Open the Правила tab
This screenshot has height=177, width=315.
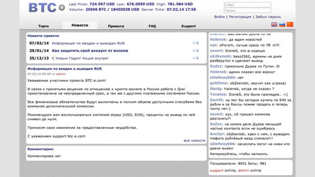pos(116,26)
